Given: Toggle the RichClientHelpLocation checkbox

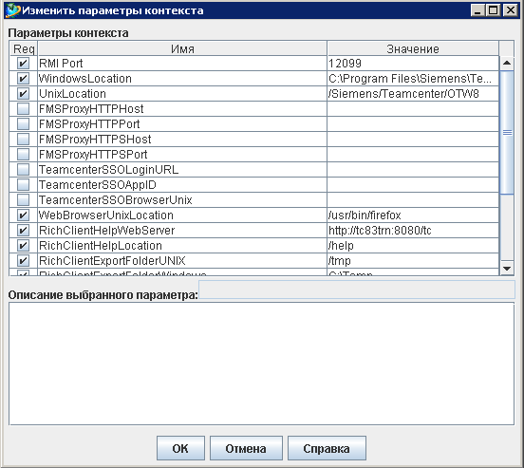Looking at the screenshot, I should point(23,245).
